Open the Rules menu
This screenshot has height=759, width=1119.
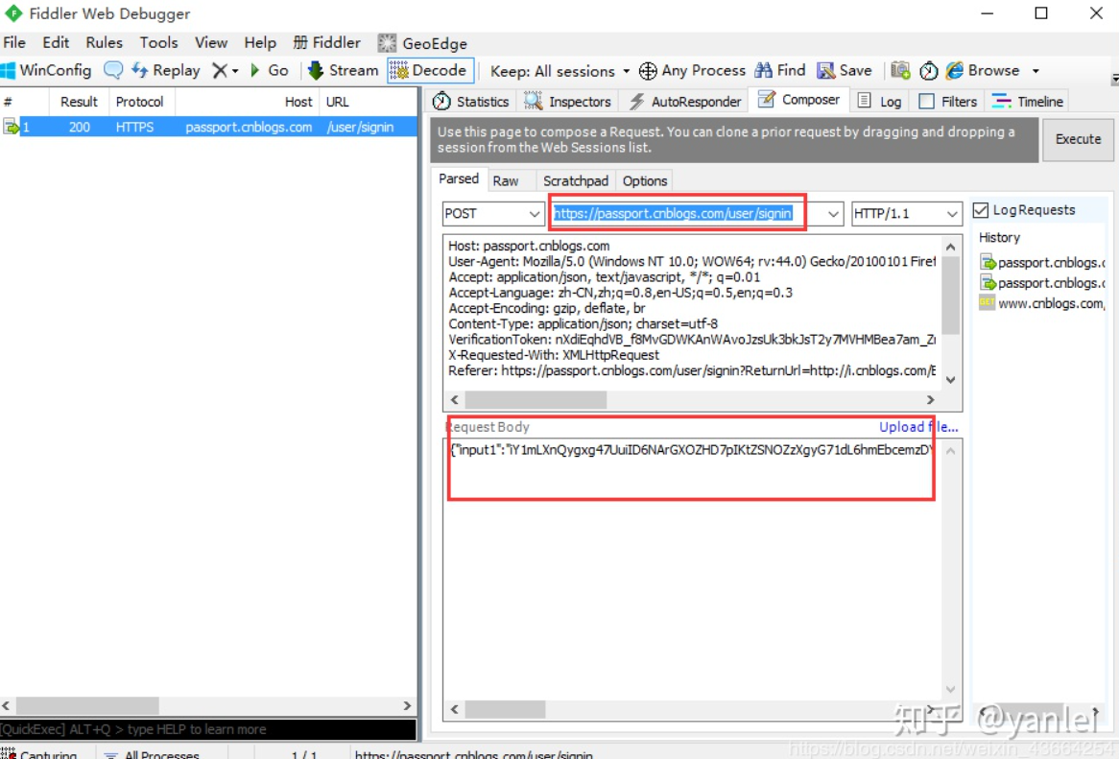pyautogui.click(x=105, y=43)
